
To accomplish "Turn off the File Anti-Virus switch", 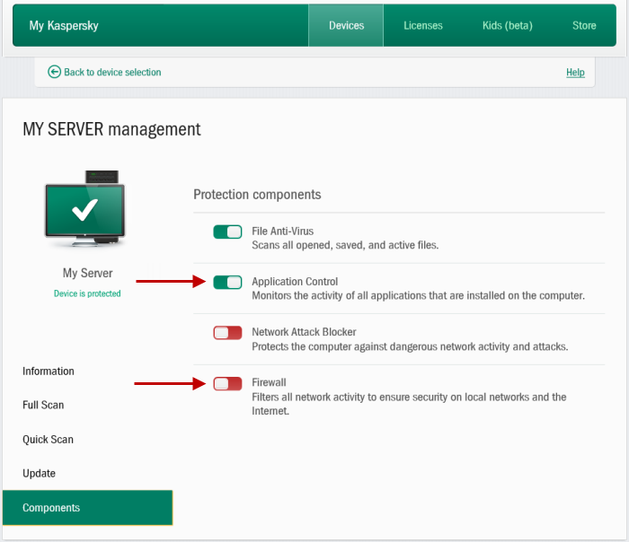I will [x=227, y=232].
